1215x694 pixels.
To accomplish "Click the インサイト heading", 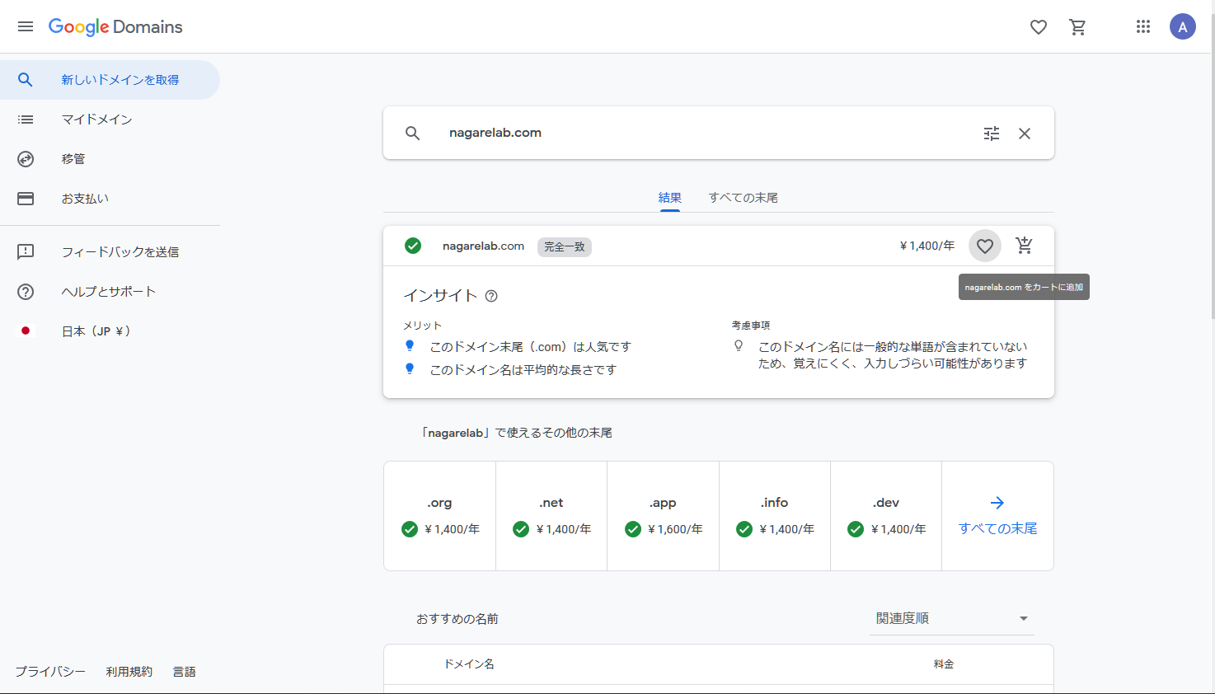I will click(440, 295).
